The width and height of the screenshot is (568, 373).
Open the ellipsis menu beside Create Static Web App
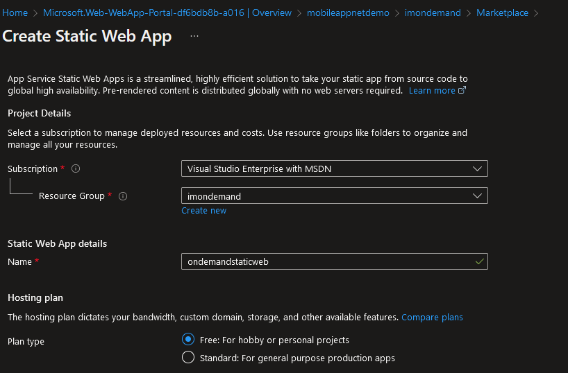click(x=194, y=36)
